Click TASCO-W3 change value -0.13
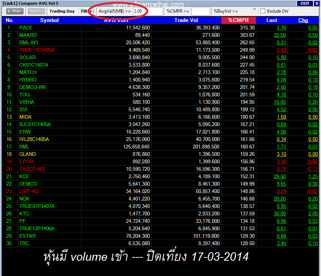Screen dimensions: 321x276 [x=312, y=169]
